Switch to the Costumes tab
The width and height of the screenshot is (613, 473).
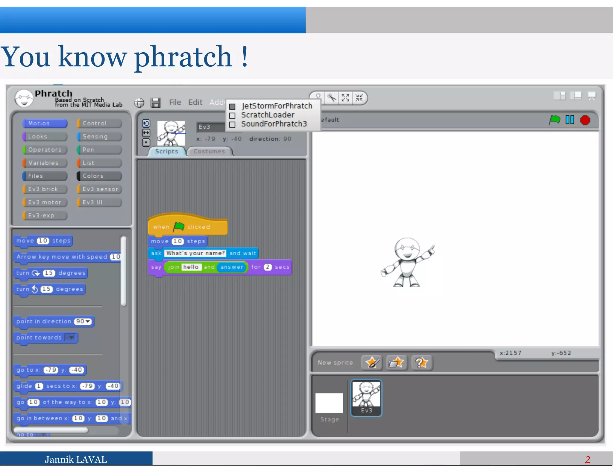[209, 151]
